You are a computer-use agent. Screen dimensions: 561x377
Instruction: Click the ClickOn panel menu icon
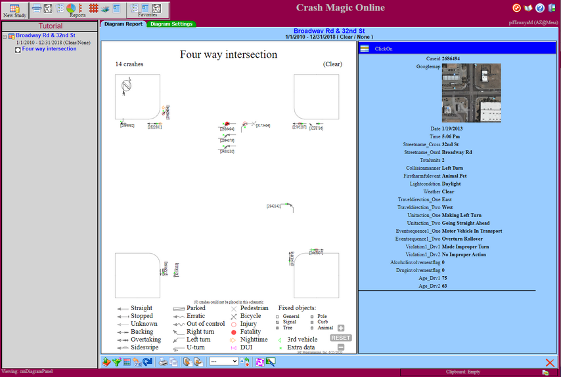tap(365, 49)
